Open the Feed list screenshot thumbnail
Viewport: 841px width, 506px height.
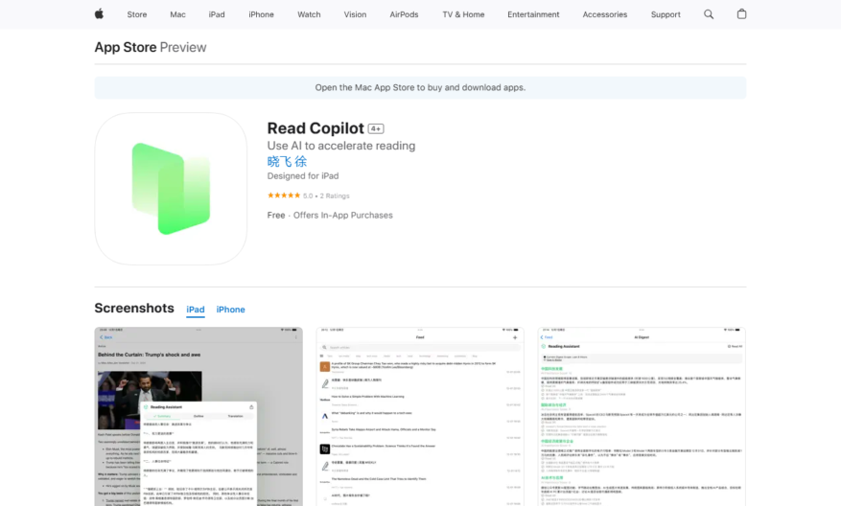click(x=420, y=417)
